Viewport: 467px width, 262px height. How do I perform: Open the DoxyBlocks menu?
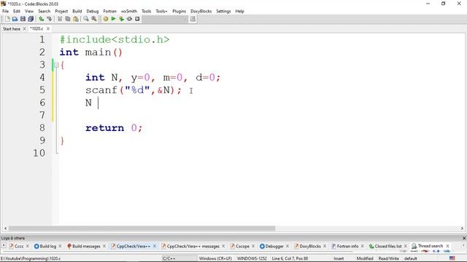tap(201, 12)
